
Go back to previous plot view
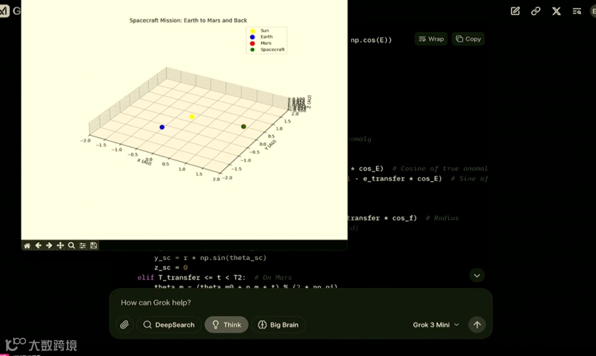click(39, 246)
